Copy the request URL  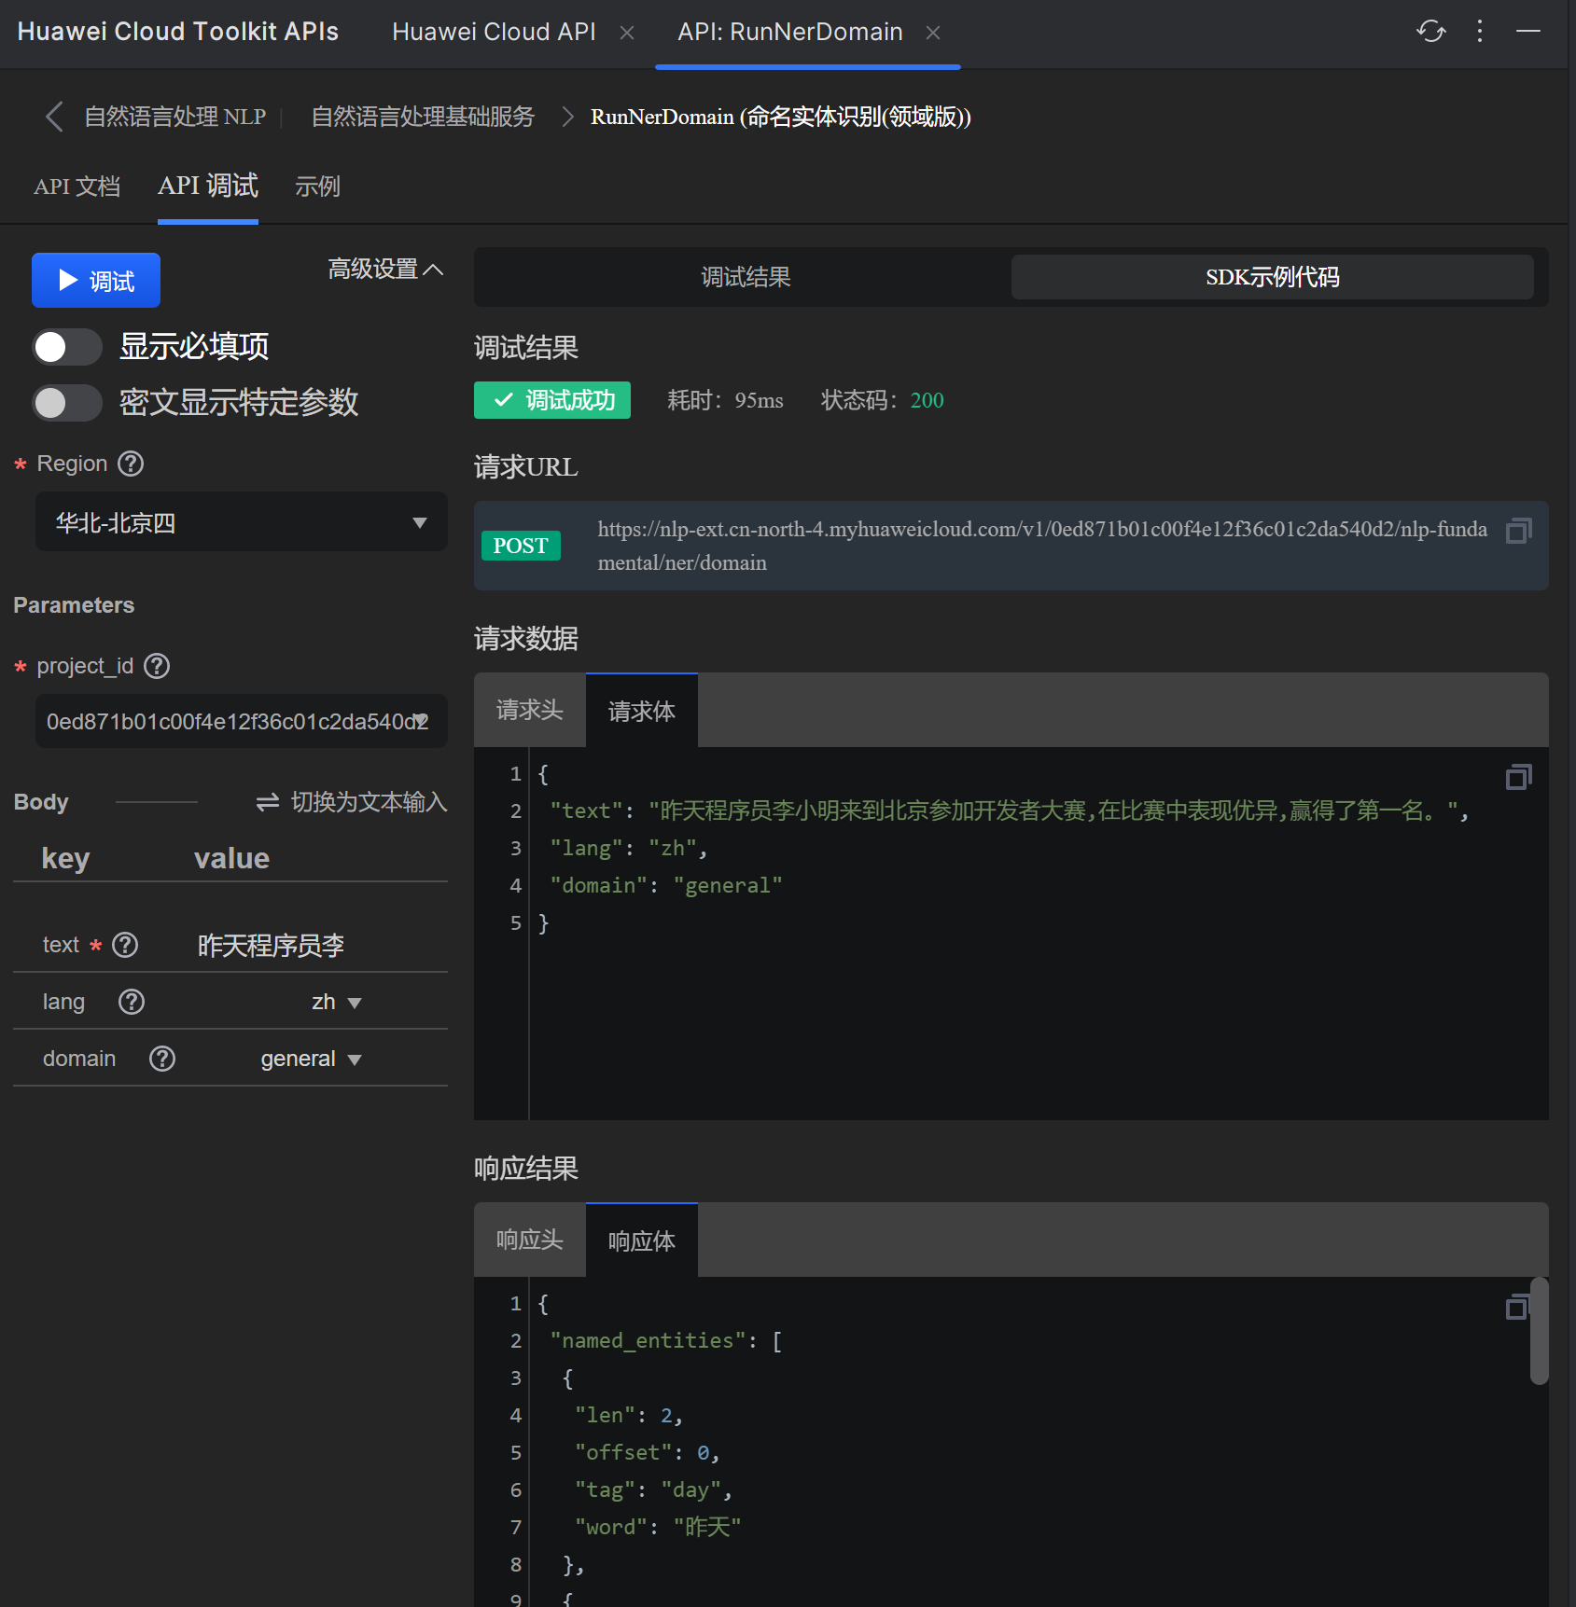(x=1519, y=531)
